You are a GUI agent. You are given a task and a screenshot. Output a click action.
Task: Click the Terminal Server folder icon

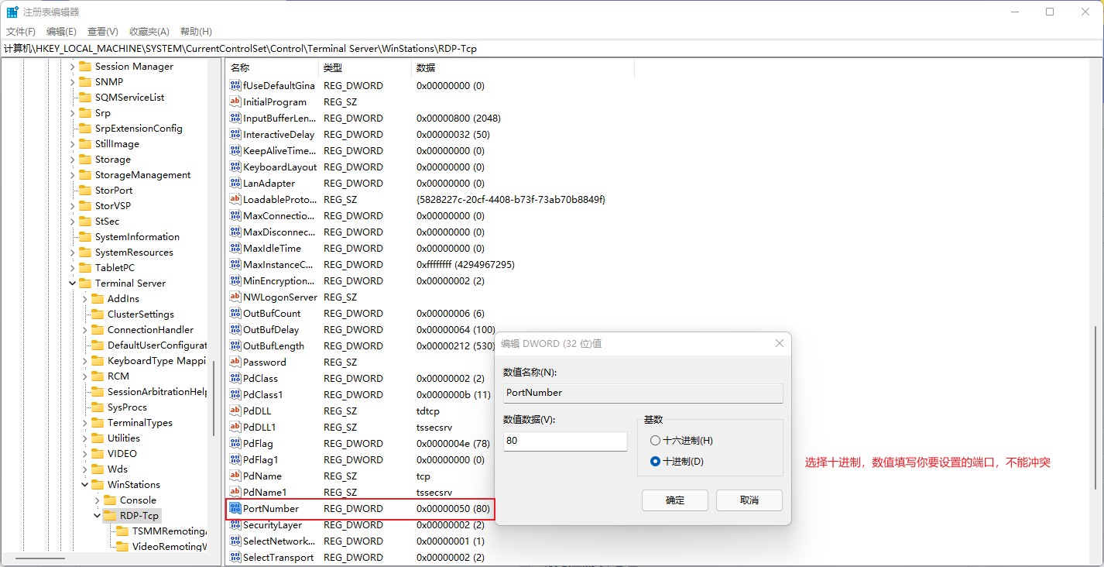pyautogui.click(x=85, y=283)
